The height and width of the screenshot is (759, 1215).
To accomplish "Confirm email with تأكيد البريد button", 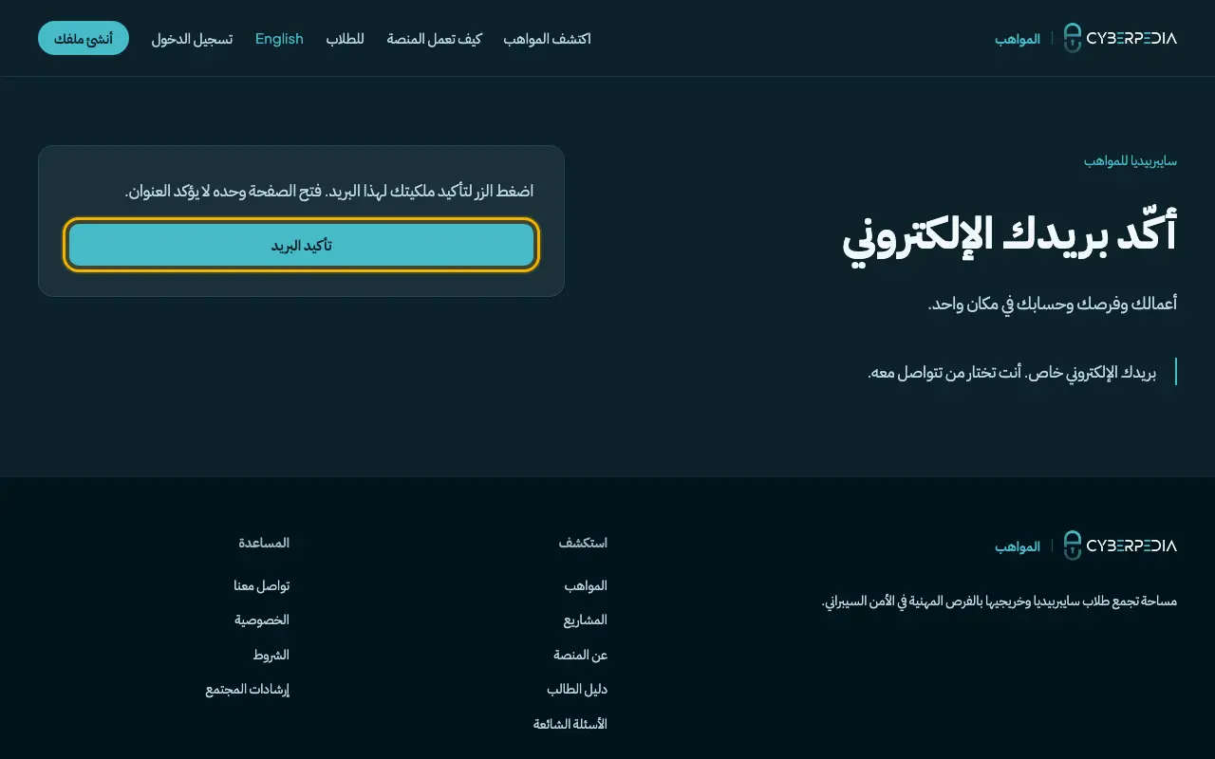I will 301,246.
